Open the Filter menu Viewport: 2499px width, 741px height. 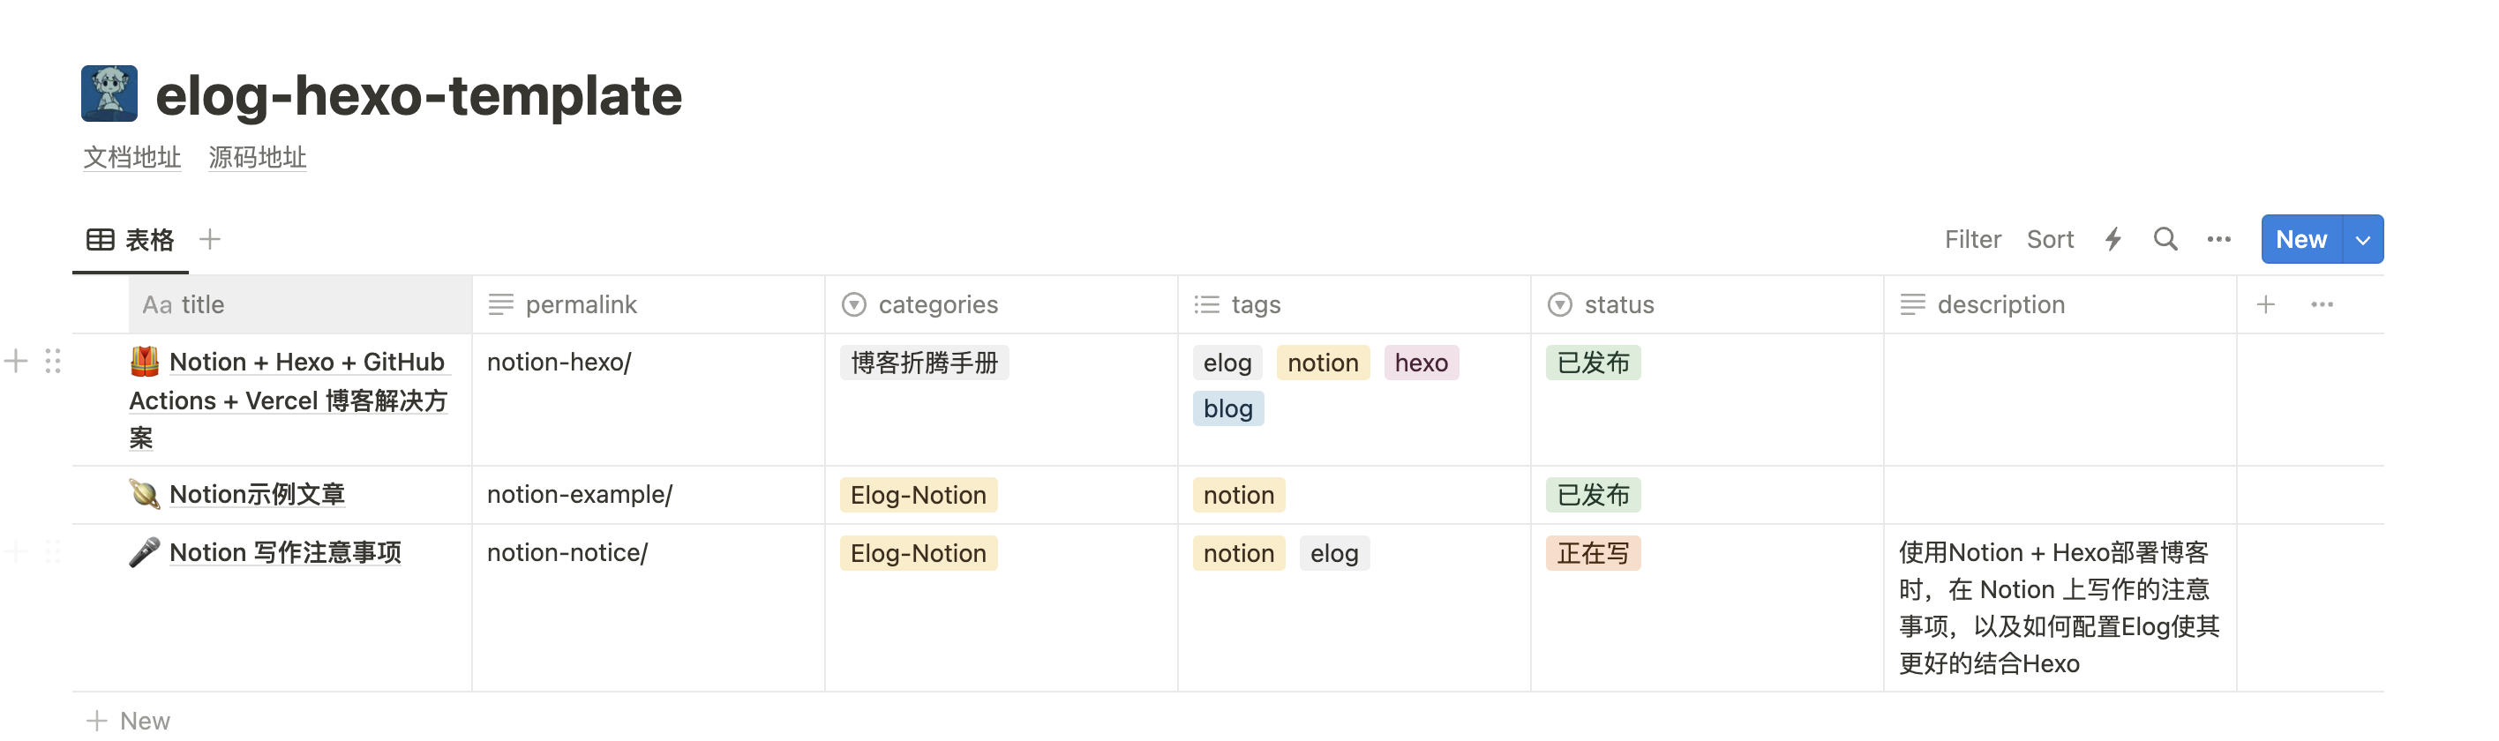pos(1972,240)
